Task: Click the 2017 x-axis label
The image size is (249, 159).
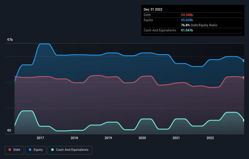Action: 40,138
